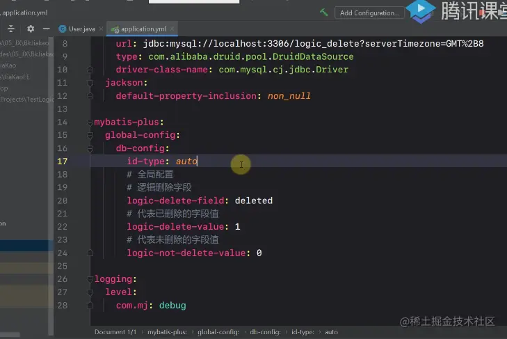
Task: Click the application.yml breadcrumb in navigation bar
Action: pos(24,13)
